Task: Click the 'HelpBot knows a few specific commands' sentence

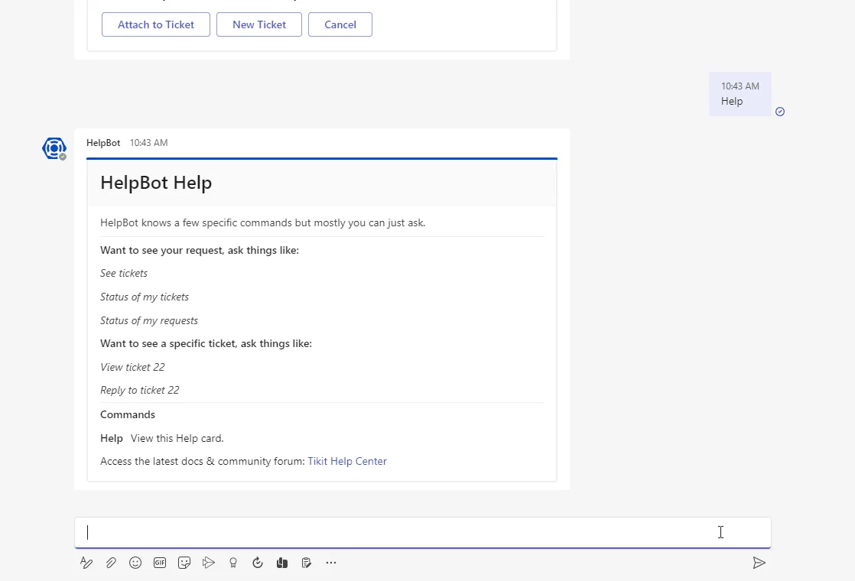Action: pyautogui.click(x=263, y=223)
